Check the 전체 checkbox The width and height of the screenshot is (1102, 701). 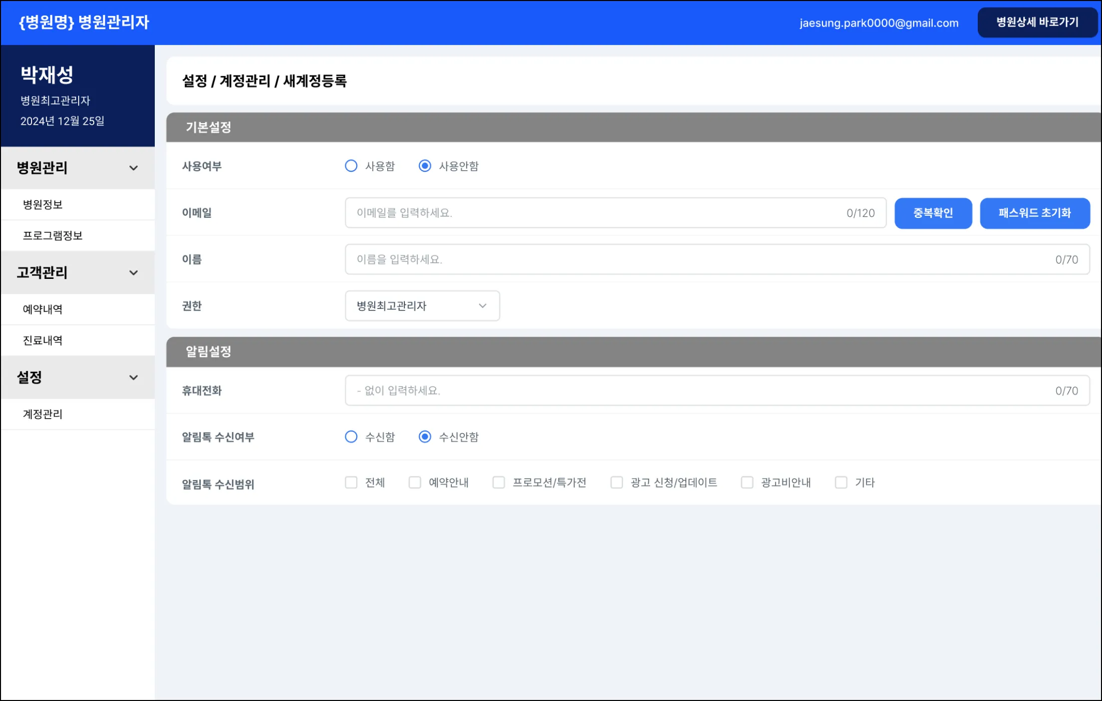[351, 483]
